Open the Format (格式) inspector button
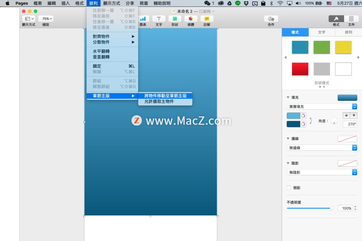 tap(336, 19)
